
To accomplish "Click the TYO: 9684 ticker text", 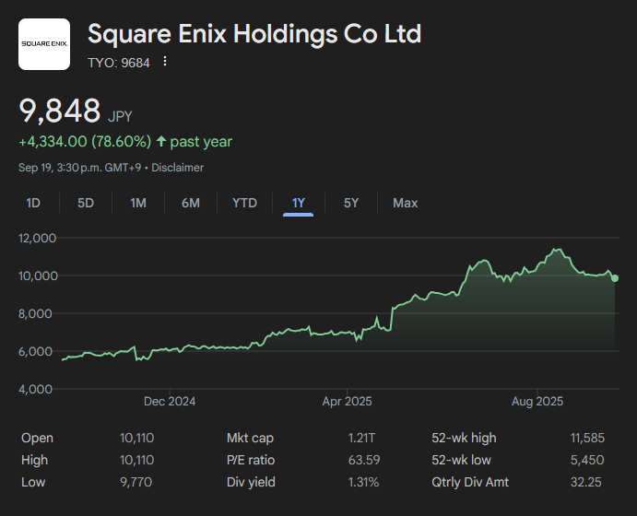I will click(119, 63).
